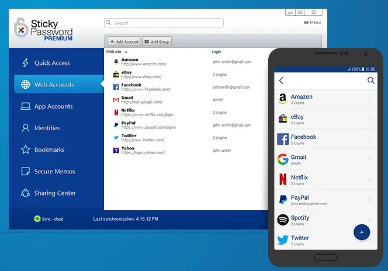This screenshot has height=271, width=388.
Task: Expand Spotify chevron on phone
Action: pyautogui.click(x=369, y=220)
